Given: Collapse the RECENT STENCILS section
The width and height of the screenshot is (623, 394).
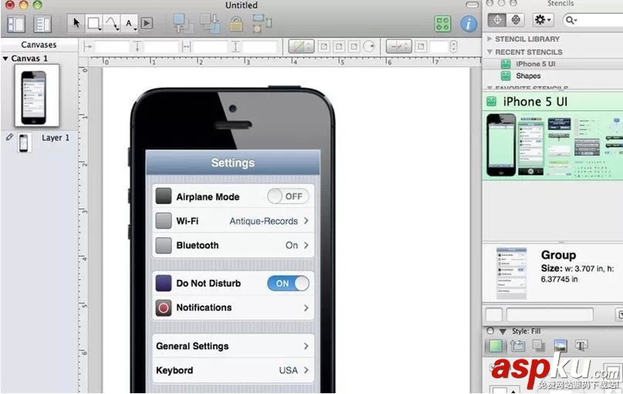Looking at the screenshot, I should click(x=489, y=52).
